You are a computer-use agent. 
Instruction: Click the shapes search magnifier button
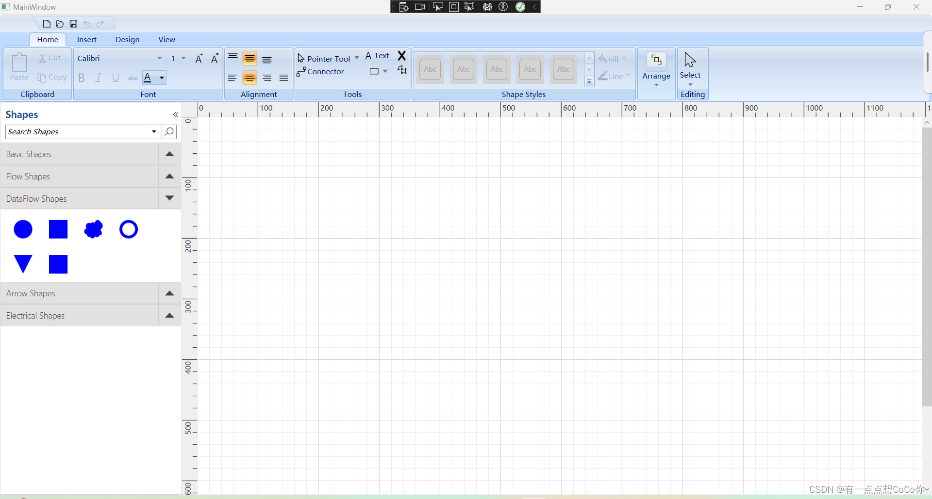(168, 131)
